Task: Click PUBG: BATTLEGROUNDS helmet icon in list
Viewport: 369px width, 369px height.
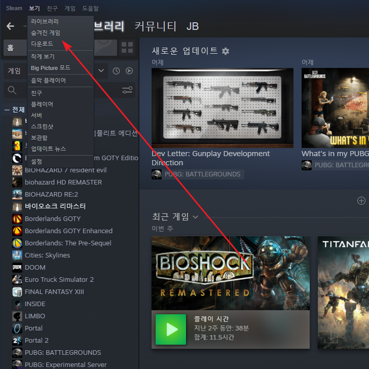Action: pos(17,353)
